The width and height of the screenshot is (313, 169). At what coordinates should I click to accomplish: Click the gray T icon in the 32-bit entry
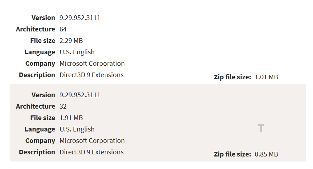(261, 129)
